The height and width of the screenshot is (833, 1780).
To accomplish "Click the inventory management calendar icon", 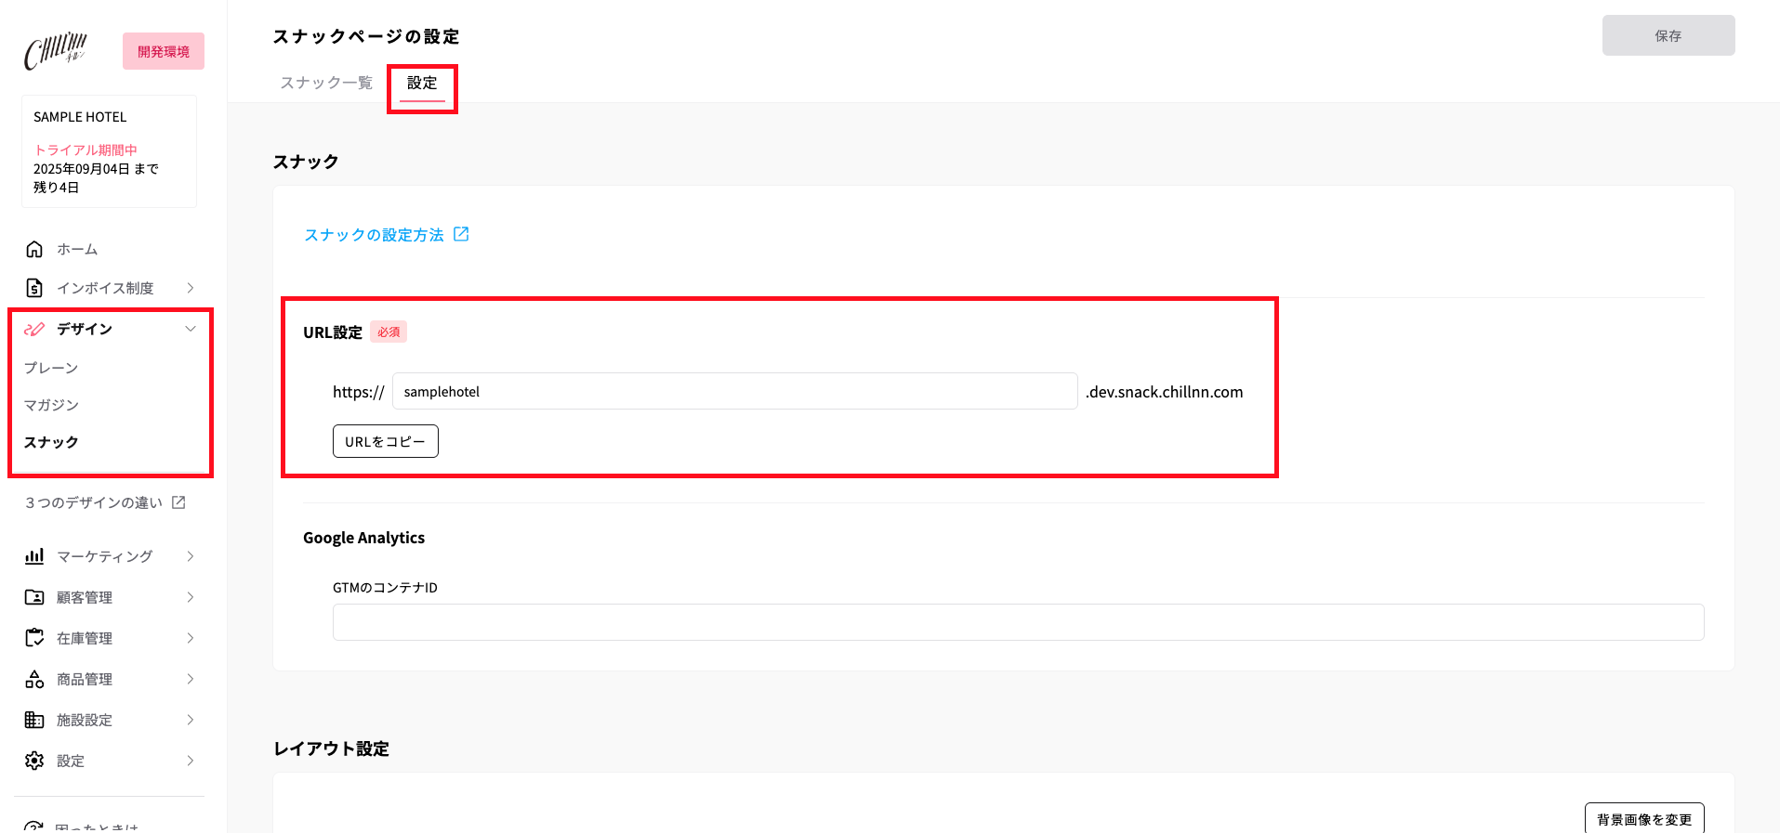I will (x=34, y=638).
